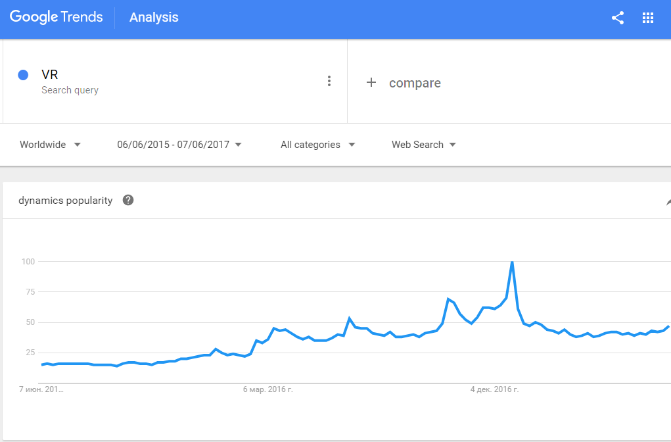
Task: Click the 6 мар. 2016 г. axis label
Action: pyautogui.click(x=268, y=389)
